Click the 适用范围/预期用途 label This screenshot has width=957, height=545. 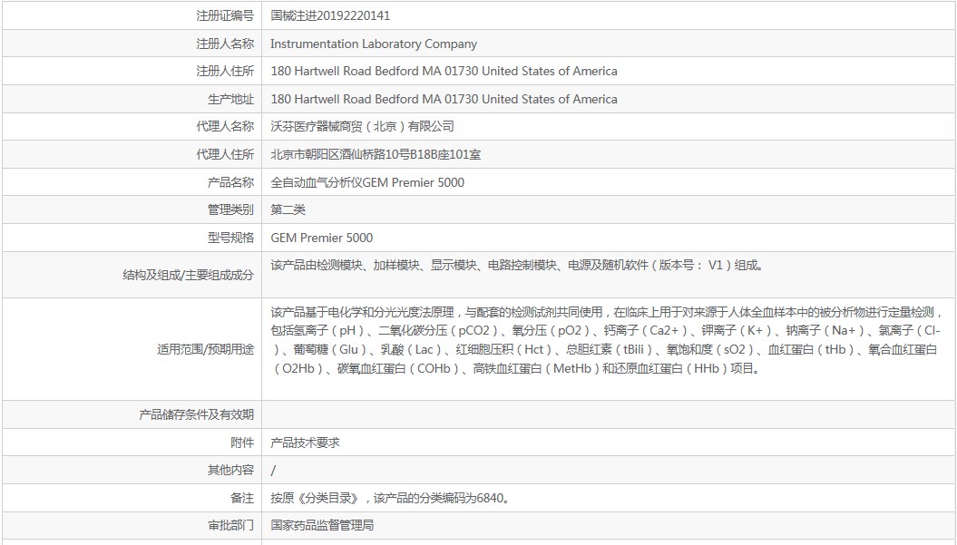pos(205,350)
